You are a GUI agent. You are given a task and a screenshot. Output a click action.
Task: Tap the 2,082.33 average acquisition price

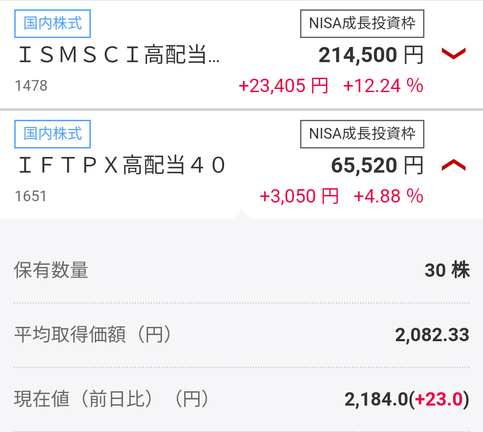coord(432,335)
